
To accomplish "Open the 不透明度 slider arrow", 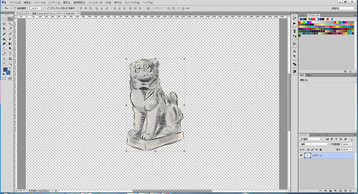I will coord(351,144).
